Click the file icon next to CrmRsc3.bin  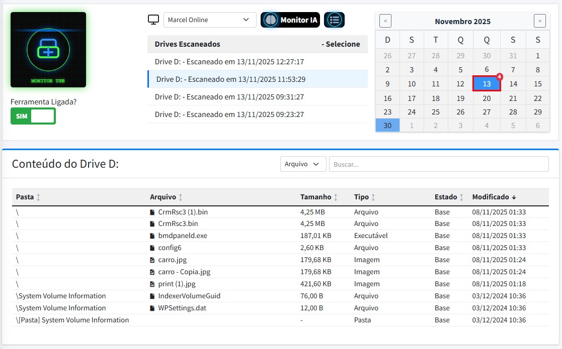tap(152, 223)
